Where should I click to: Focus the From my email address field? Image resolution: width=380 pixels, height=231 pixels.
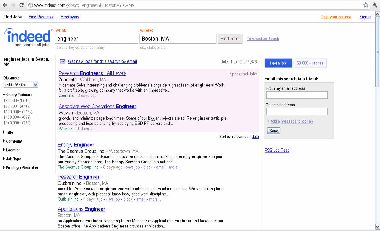coord(297,95)
